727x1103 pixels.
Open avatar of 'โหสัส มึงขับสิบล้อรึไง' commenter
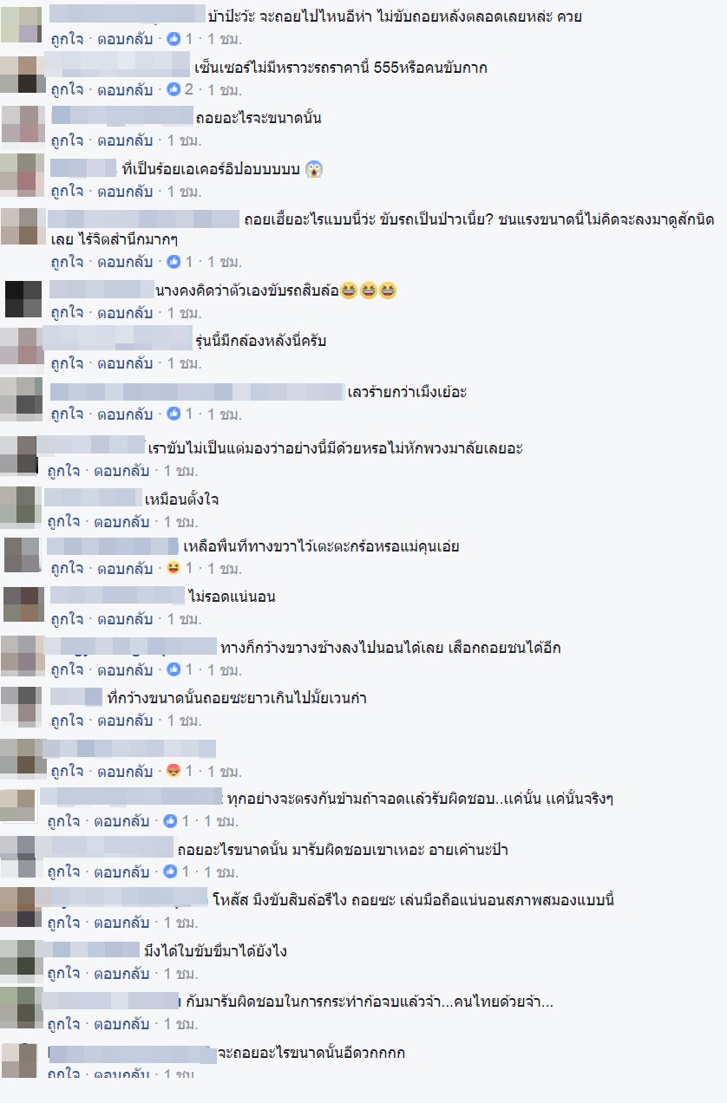pyautogui.click(x=21, y=907)
